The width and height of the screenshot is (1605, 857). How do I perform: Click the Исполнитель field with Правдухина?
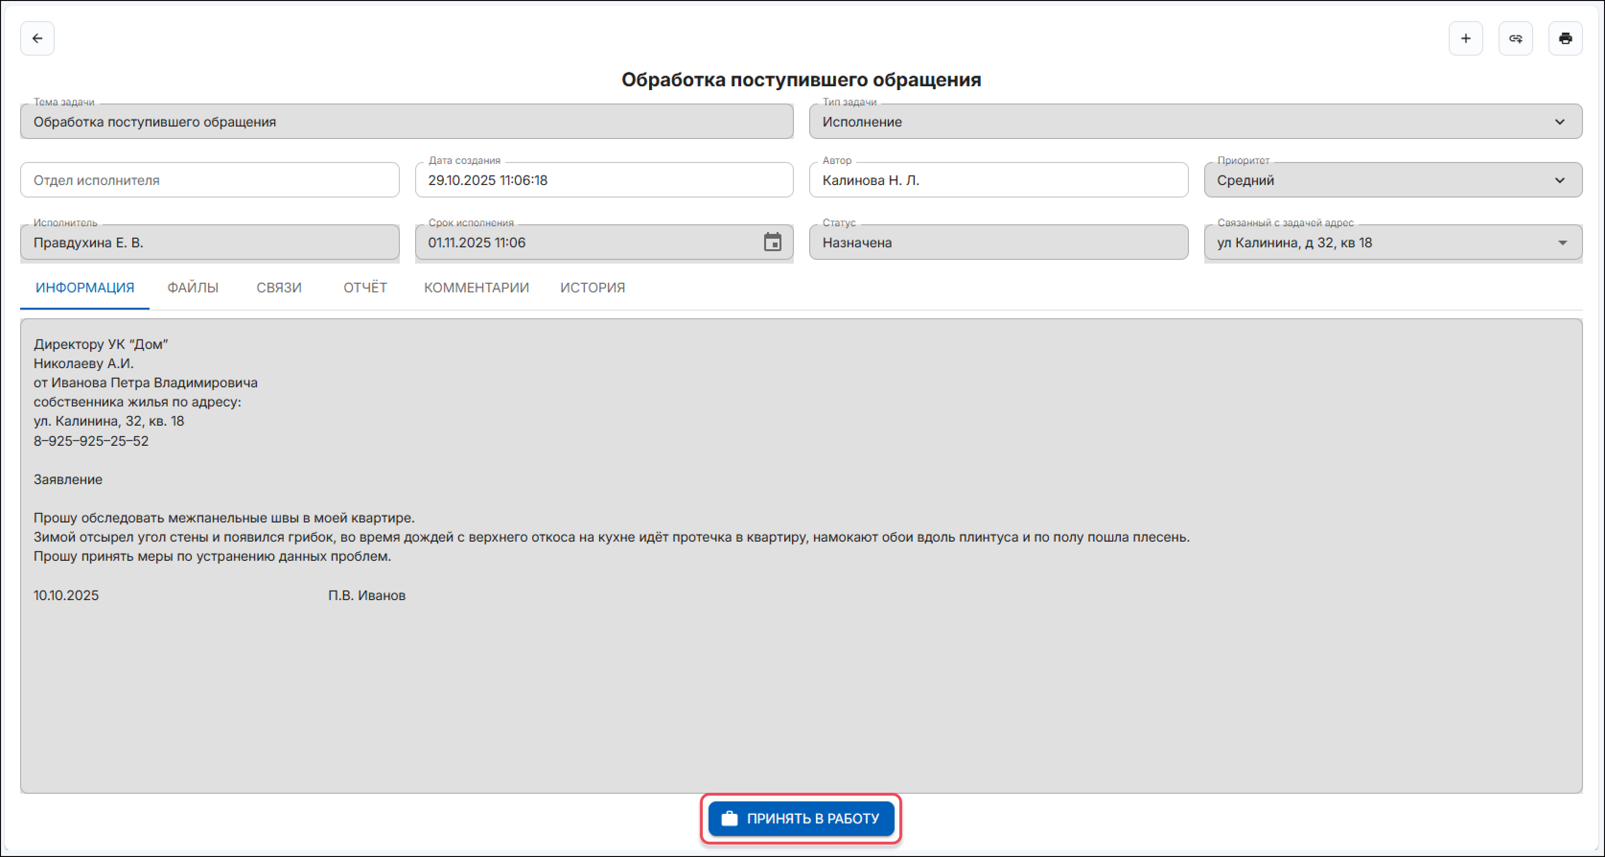[x=209, y=242]
